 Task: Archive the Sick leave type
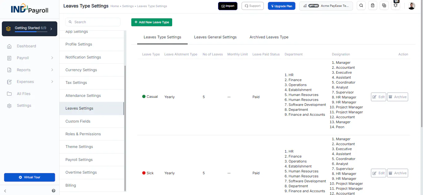398,173
